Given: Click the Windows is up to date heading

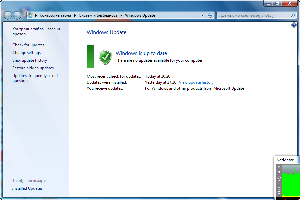Looking at the screenshot, I should (x=141, y=53).
